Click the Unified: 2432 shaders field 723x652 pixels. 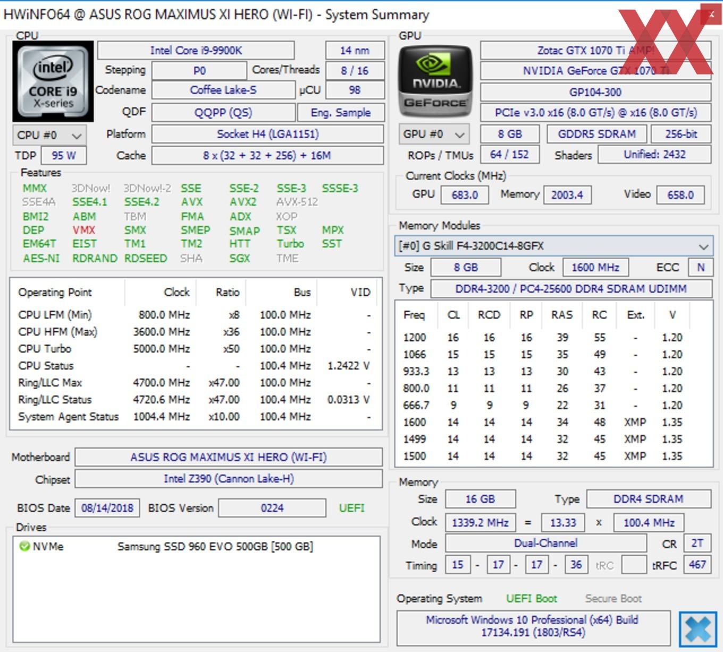654,154
